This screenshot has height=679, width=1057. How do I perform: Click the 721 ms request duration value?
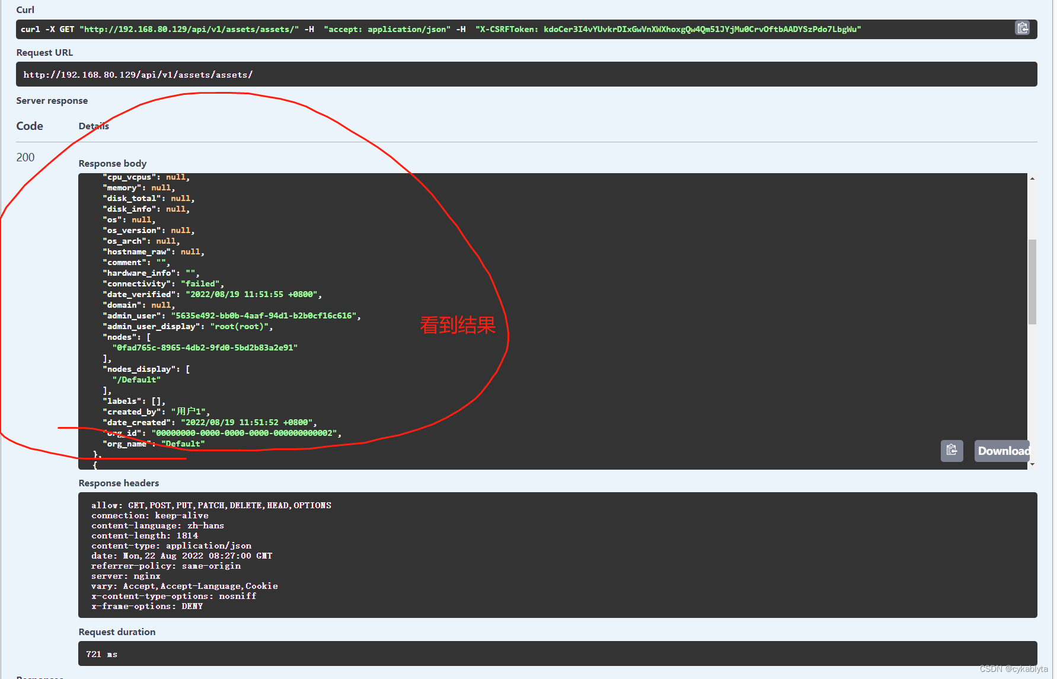coord(101,654)
